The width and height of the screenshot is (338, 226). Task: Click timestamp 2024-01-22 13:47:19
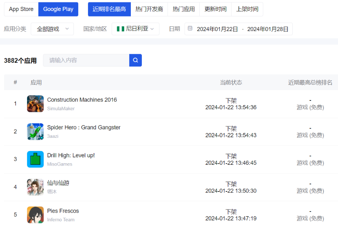tap(231, 218)
